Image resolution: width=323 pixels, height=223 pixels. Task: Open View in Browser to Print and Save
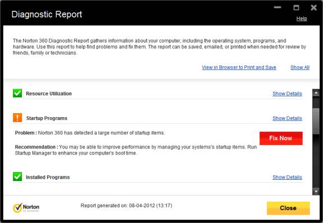[x=239, y=67]
